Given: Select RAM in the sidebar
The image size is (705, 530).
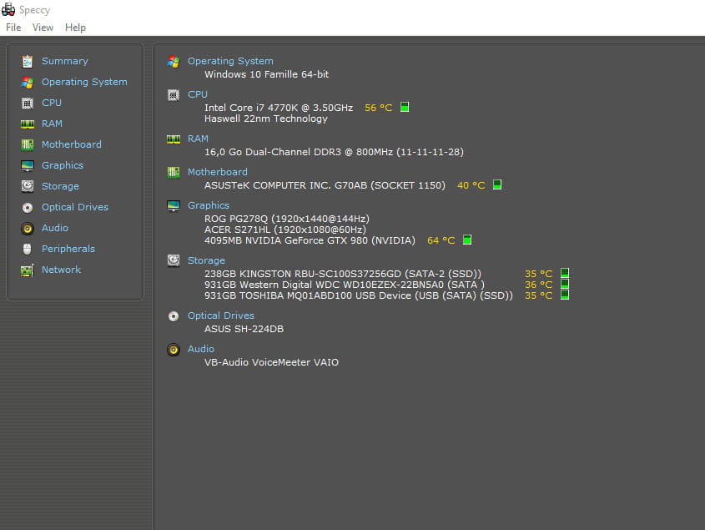Looking at the screenshot, I should pos(53,124).
